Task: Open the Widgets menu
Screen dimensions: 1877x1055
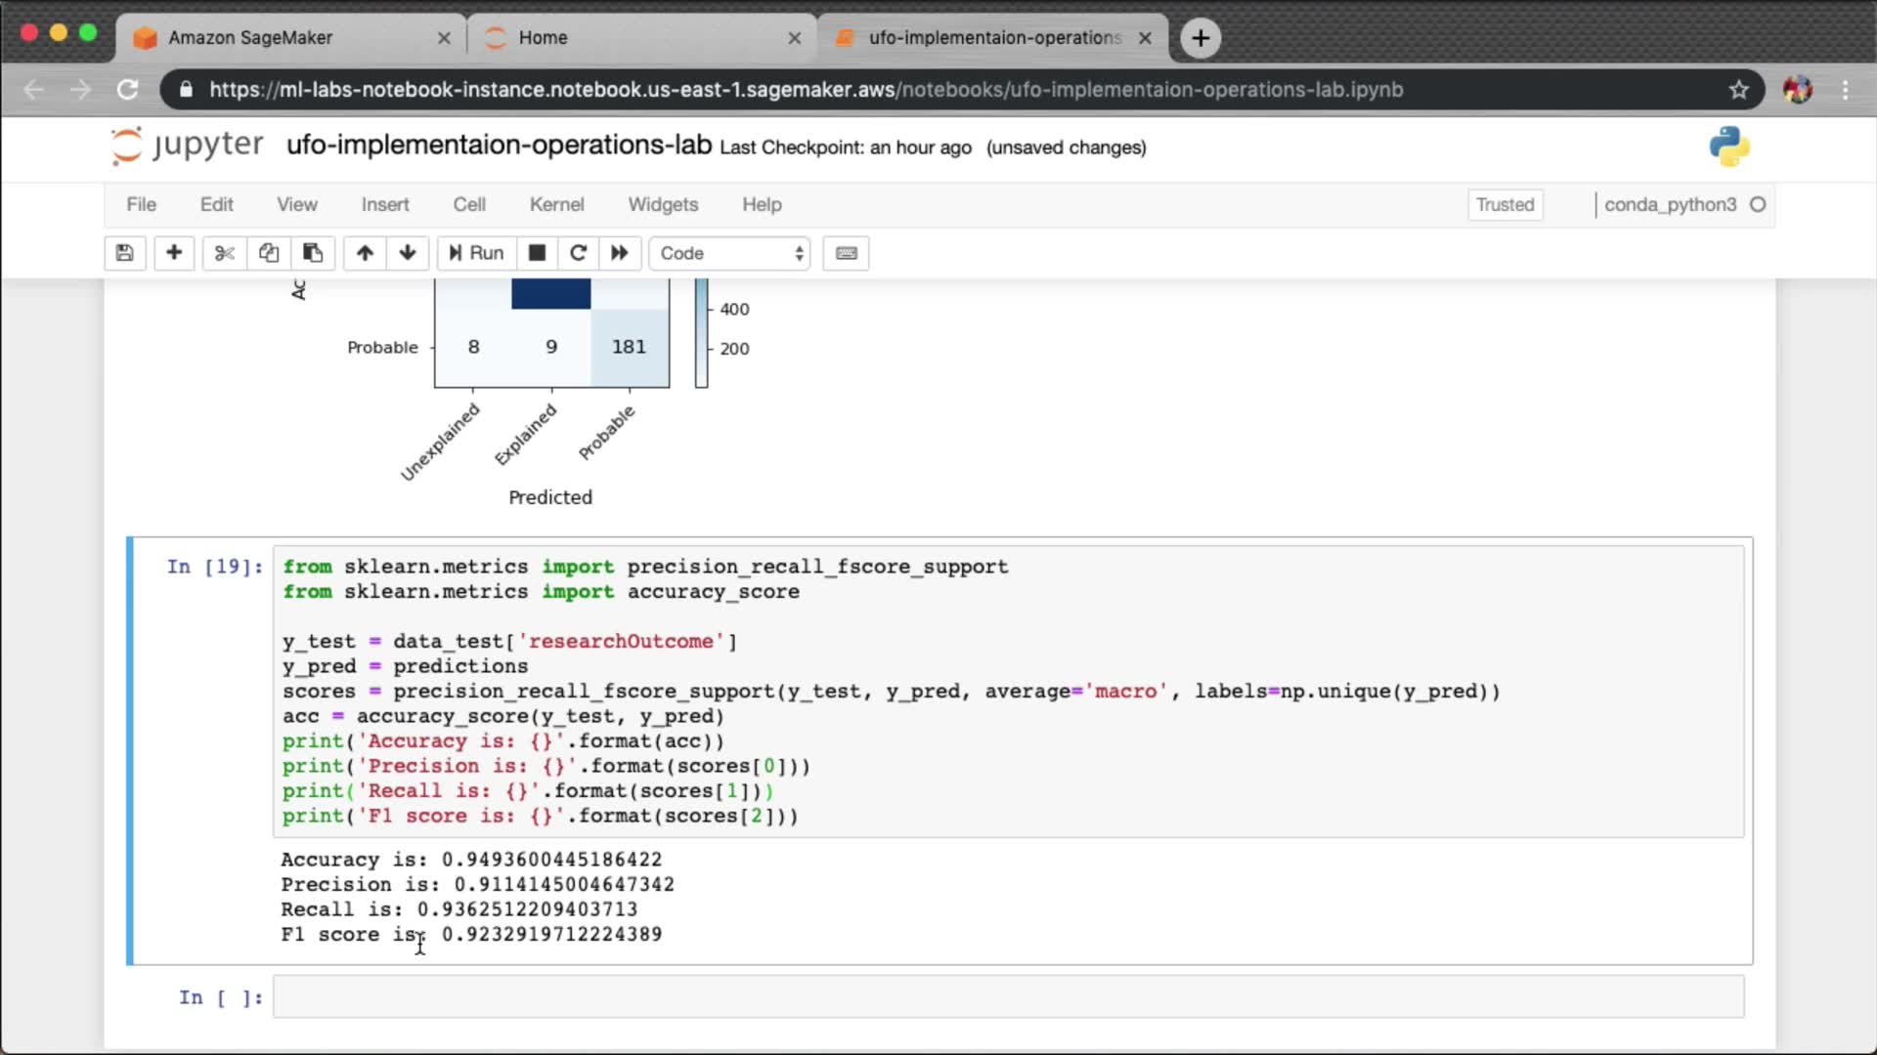Action: pyautogui.click(x=663, y=204)
